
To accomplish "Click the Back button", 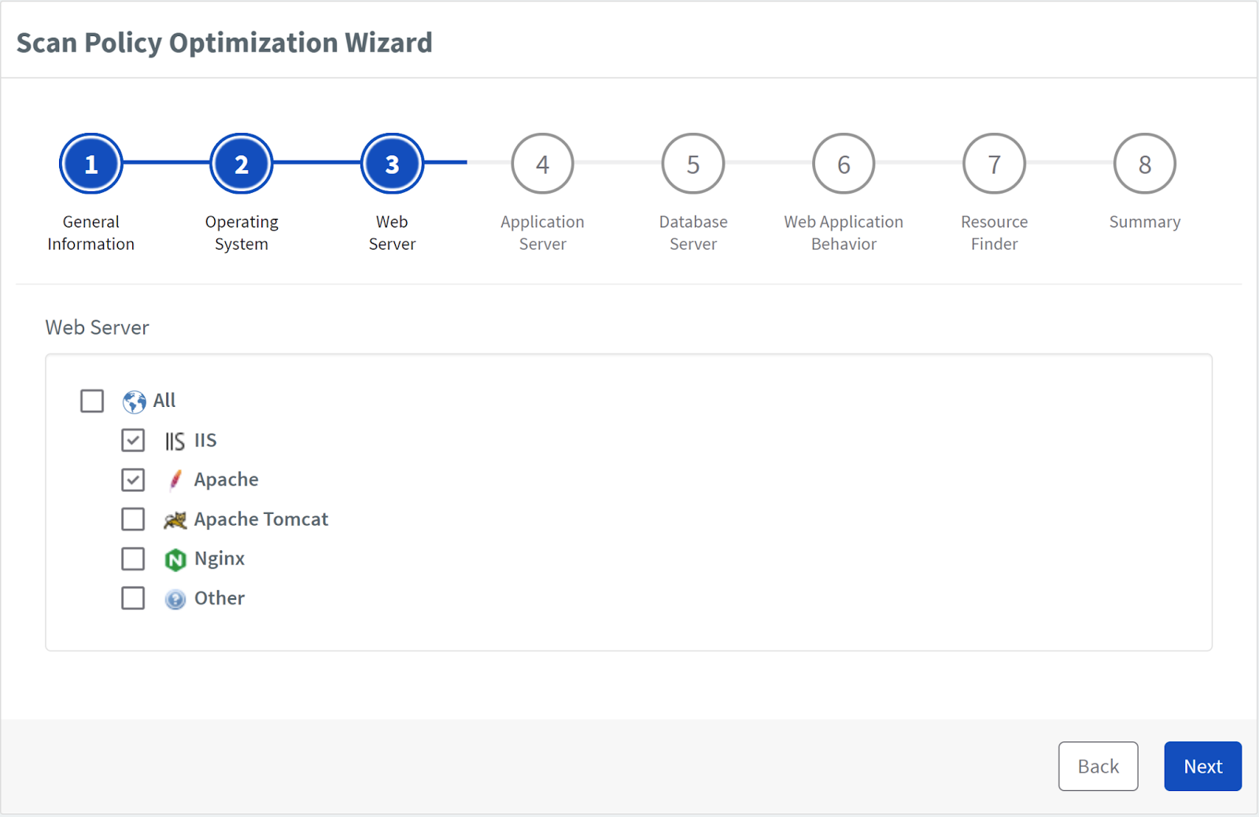I will [1098, 766].
